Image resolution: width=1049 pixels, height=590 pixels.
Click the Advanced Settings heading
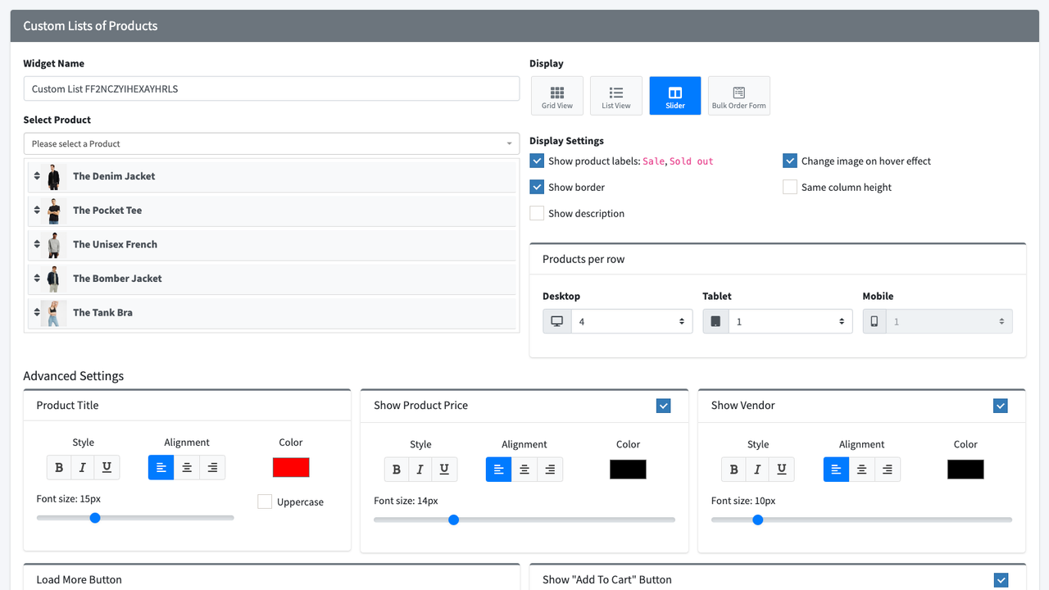[x=74, y=376]
